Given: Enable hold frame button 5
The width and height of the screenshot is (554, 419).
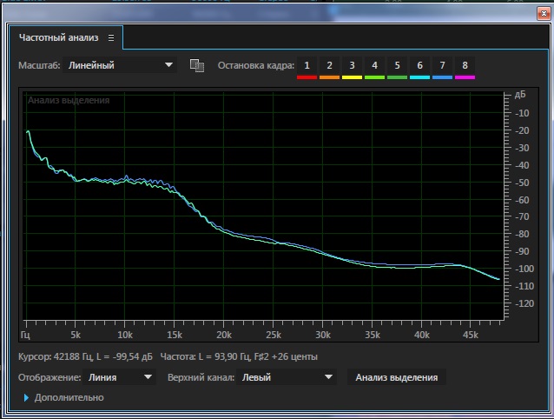Looking at the screenshot, I should tap(397, 66).
